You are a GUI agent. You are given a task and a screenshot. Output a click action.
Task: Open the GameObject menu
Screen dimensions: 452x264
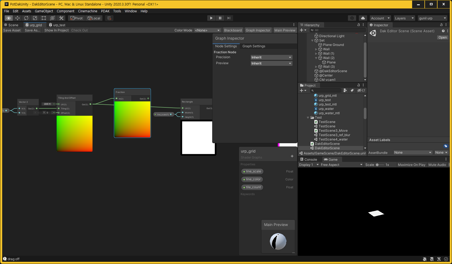(44, 11)
